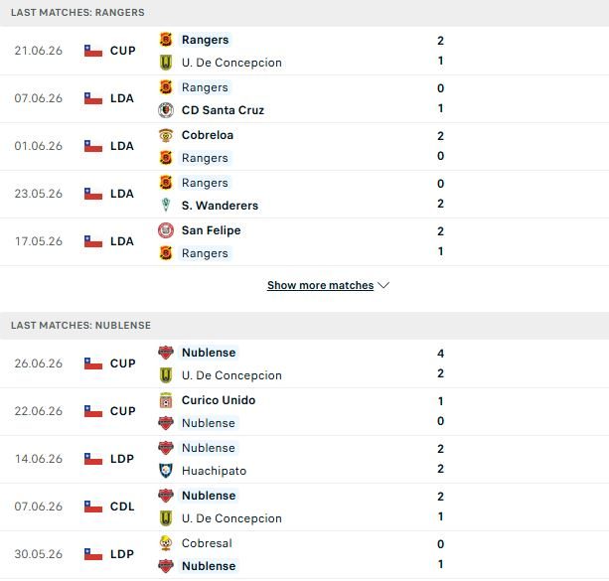This screenshot has width=609, height=581.
Task: Click the Curico Unido team crest icon
Action: coord(166,400)
